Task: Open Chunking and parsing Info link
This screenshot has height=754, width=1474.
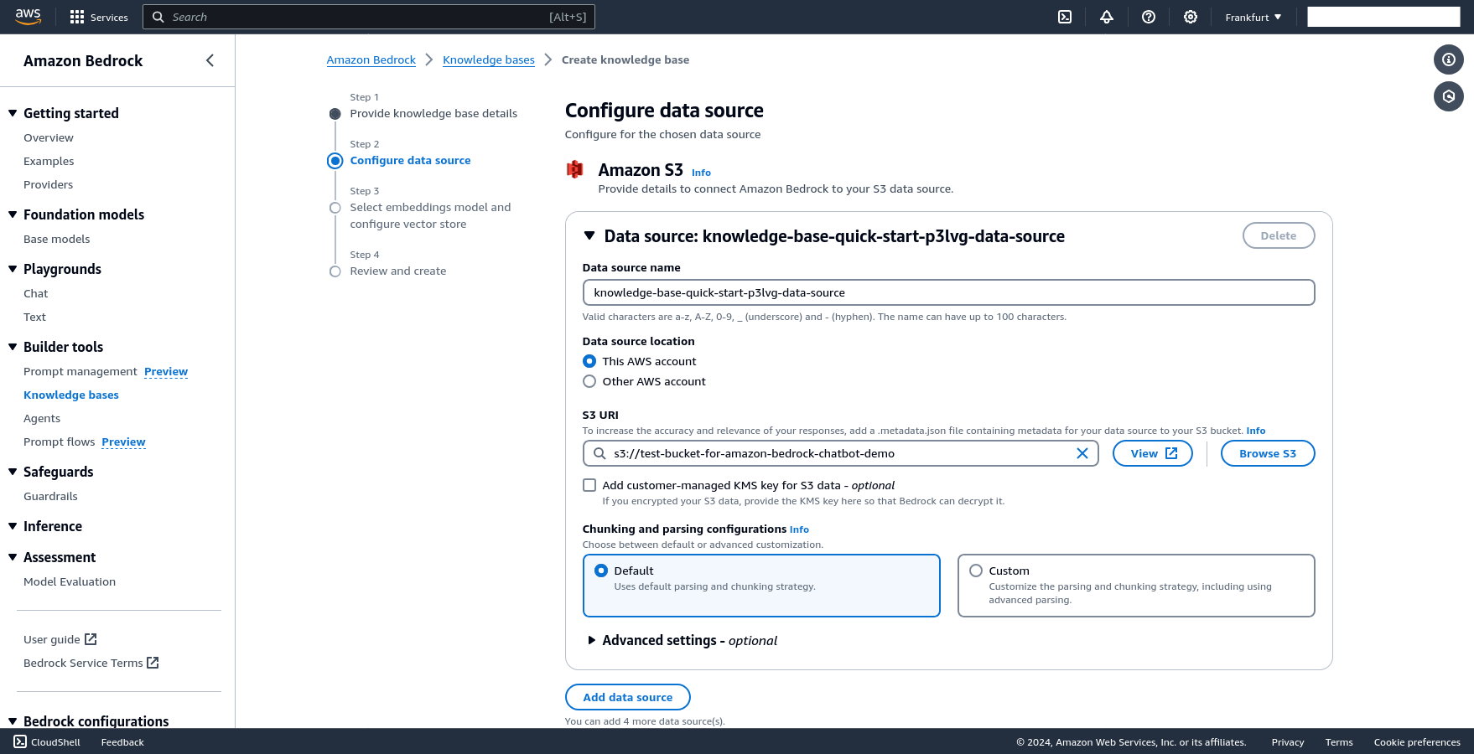Action: (799, 529)
